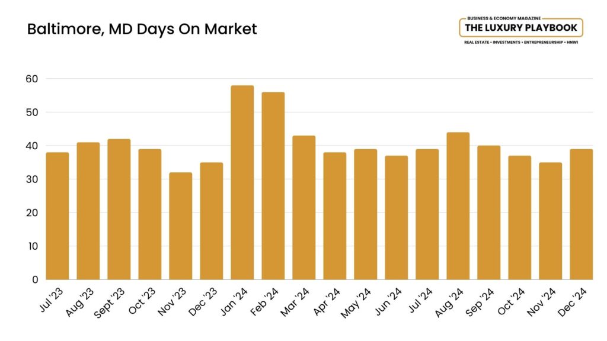Select the May '24 bar
Image resolution: width=607 pixels, height=341 pixels.
pos(365,214)
